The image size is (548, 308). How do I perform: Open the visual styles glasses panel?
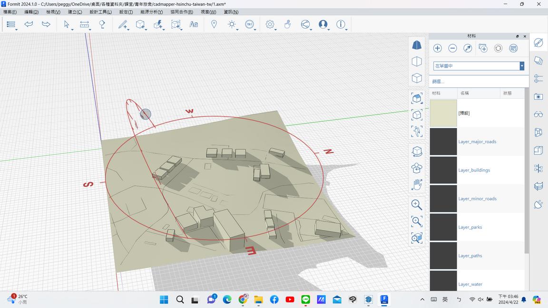[x=538, y=114]
